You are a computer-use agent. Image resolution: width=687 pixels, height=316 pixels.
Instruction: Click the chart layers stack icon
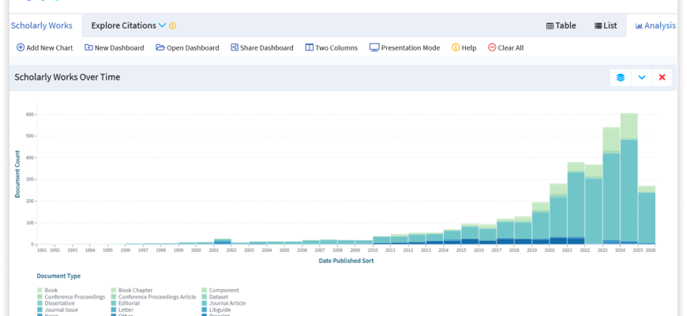tap(621, 77)
